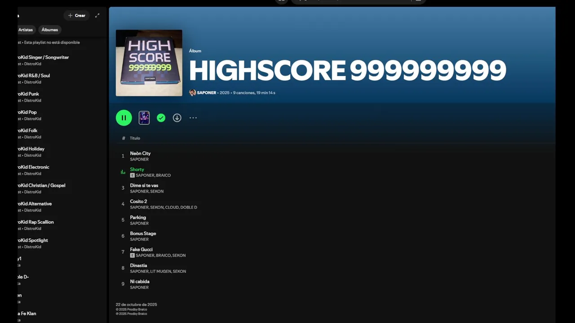The width and height of the screenshot is (575, 323).
Task: Click the Título column header
Action: point(135,138)
